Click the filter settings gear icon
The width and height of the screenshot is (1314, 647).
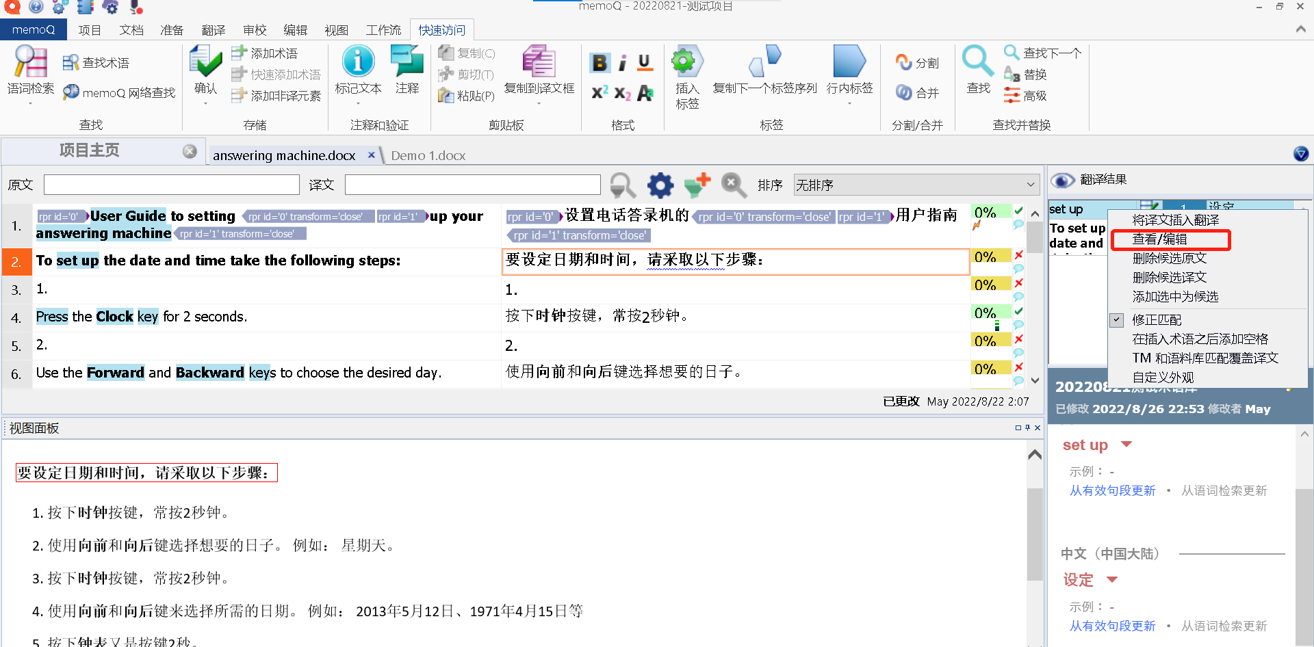coord(660,185)
